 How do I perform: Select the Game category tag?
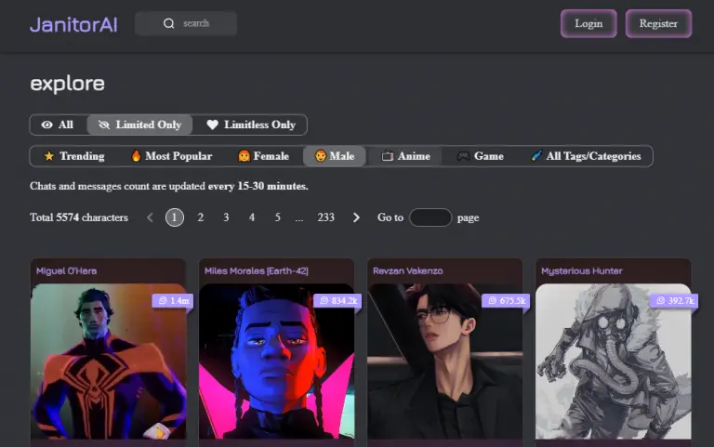(x=480, y=156)
